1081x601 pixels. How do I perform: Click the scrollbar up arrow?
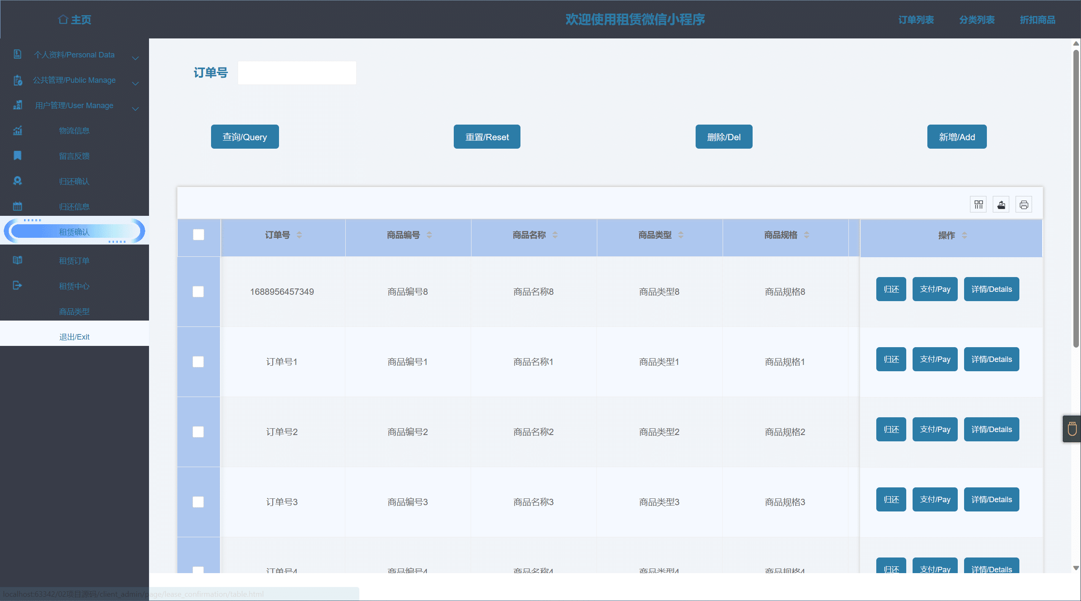click(x=1076, y=44)
